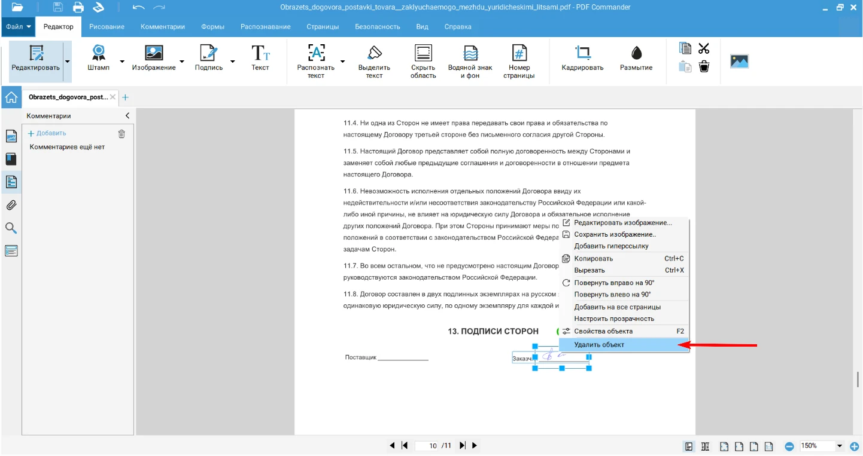
Task: Select the Скрыть область tool
Action: (423, 60)
